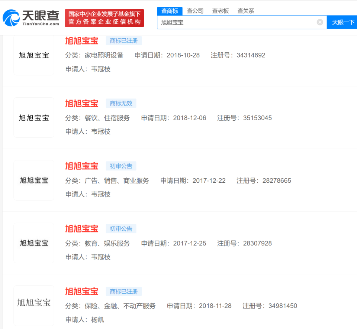357x329 pixels.
Task: Switch to the 查公司 tab
Action: (x=195, y=11)
